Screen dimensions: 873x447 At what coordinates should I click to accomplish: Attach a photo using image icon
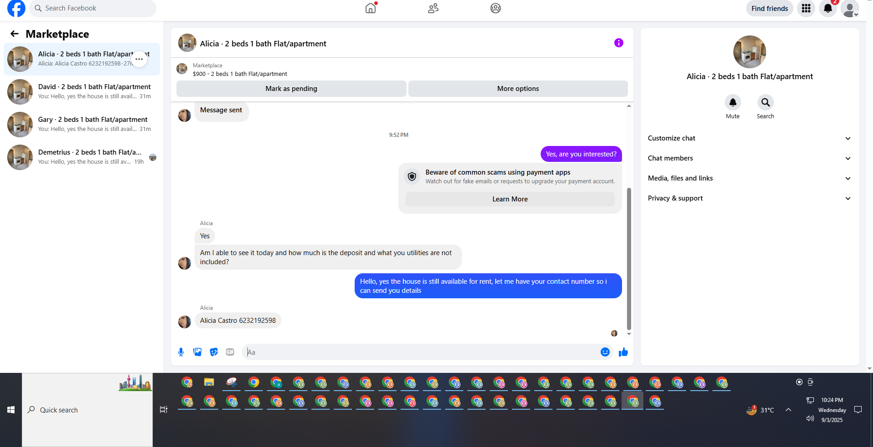tap(197, 352)
